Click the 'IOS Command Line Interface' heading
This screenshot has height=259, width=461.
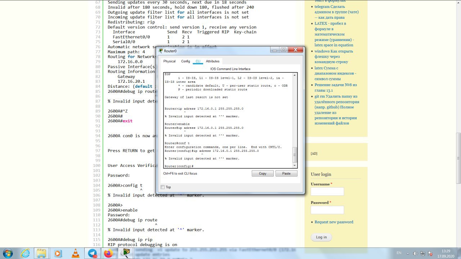230,69
